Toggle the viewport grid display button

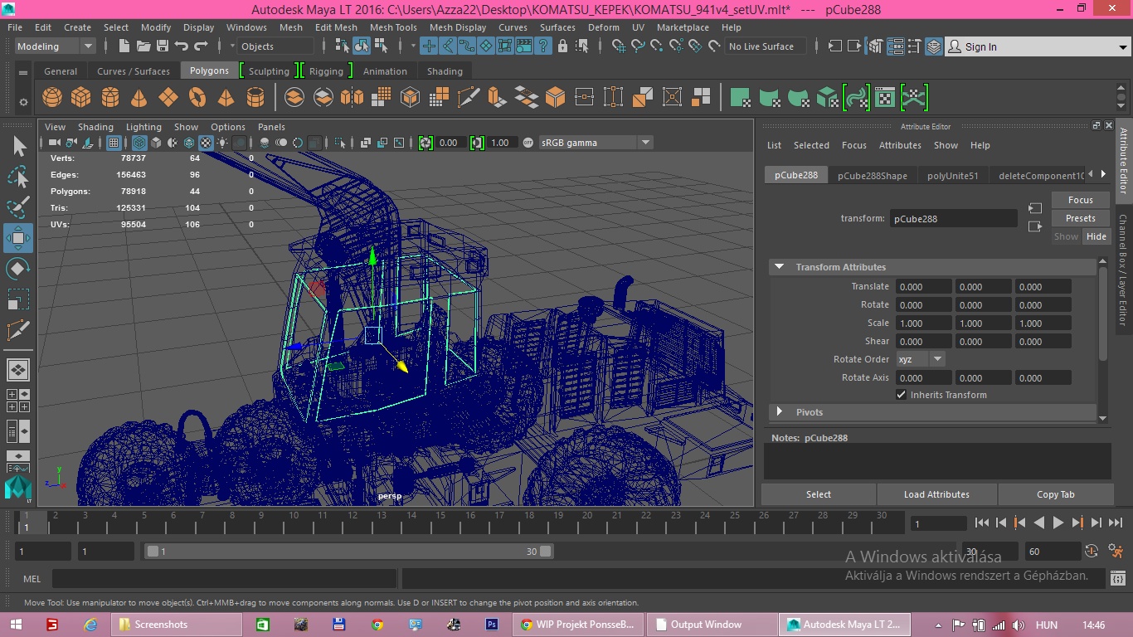[114, 143]
